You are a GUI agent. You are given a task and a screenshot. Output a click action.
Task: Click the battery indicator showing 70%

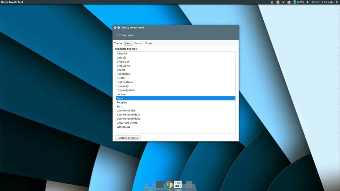click(x=297, y=2)
